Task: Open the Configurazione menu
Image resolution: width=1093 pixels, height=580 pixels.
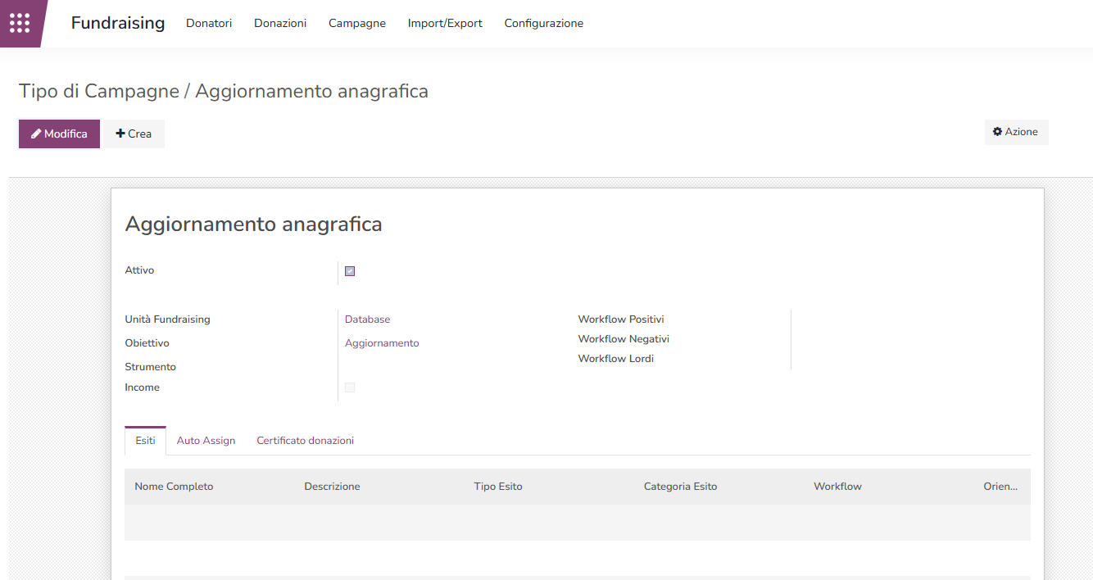Action: click(x=544, y=23)
